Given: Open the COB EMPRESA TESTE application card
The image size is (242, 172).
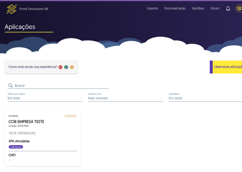Looking at the screenshot, I should click(x=26, y=122).
